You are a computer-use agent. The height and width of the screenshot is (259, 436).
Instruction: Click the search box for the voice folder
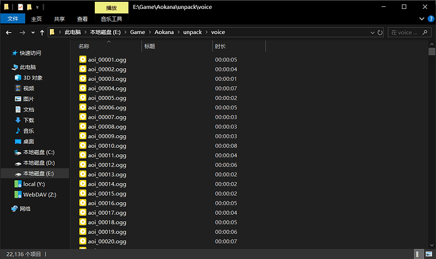[x=404, y=32]
